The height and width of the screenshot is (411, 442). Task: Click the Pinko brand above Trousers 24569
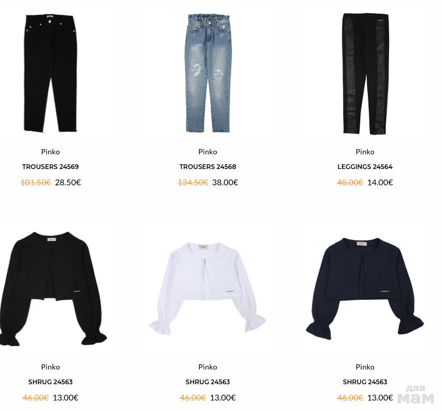click(x=50, y=152)
